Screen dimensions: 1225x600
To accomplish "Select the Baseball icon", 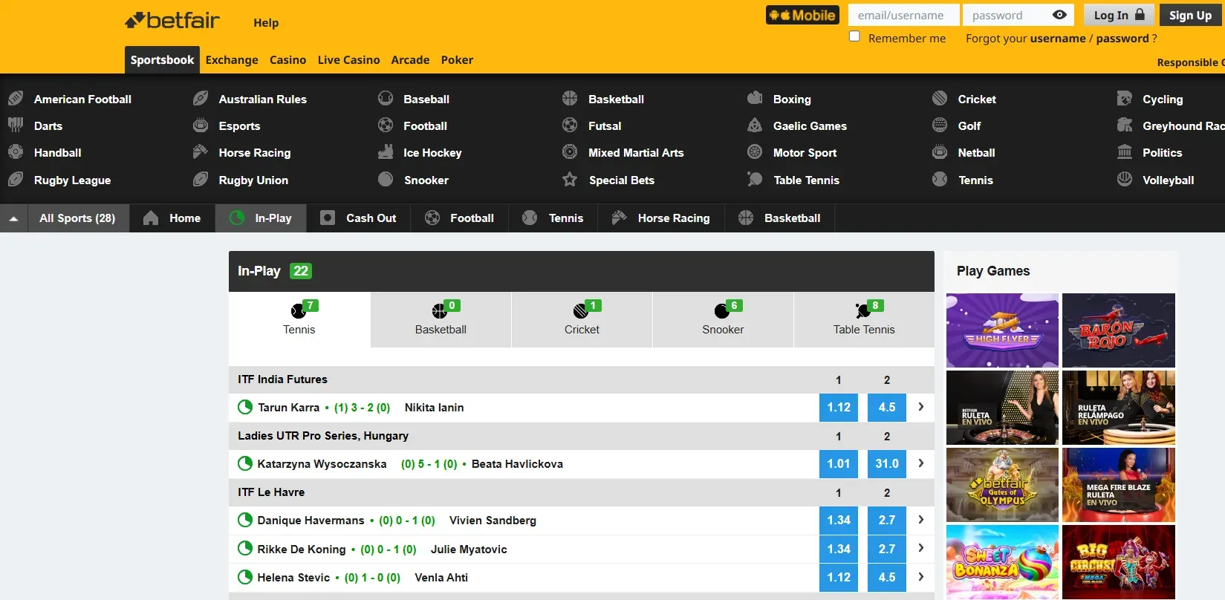I will [x=386, y=98].
